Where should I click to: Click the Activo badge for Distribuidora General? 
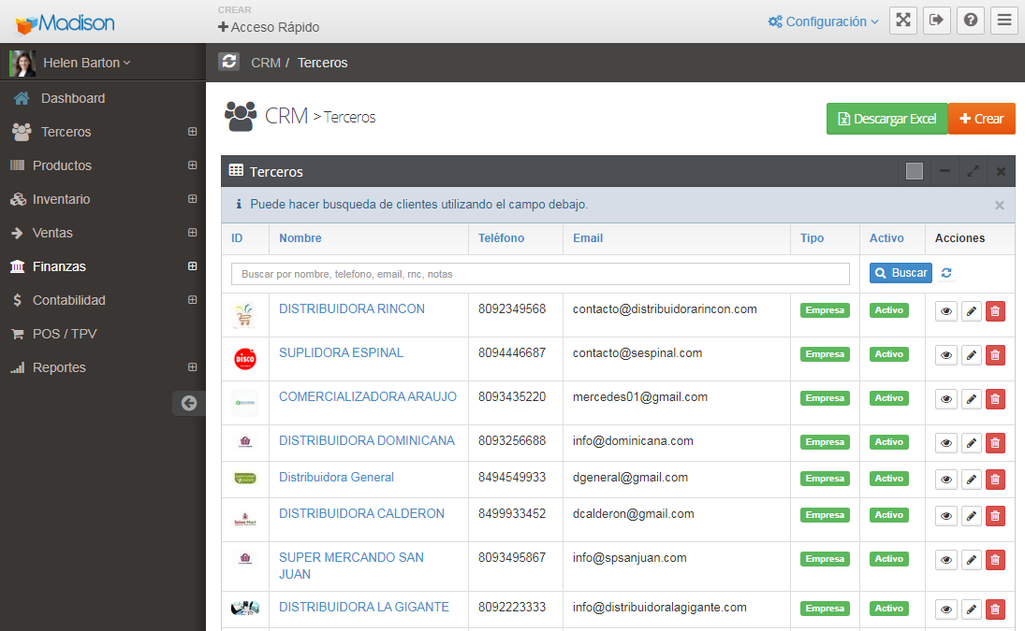888,479
